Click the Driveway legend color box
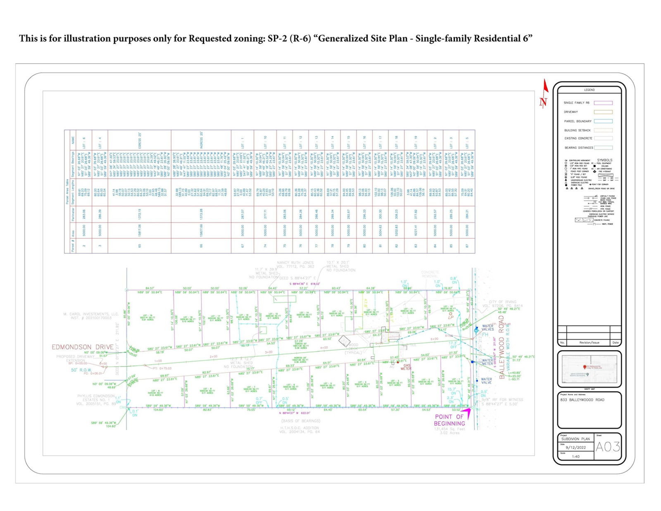This screenshot has width=661, height=511. [x=603, y=112]
